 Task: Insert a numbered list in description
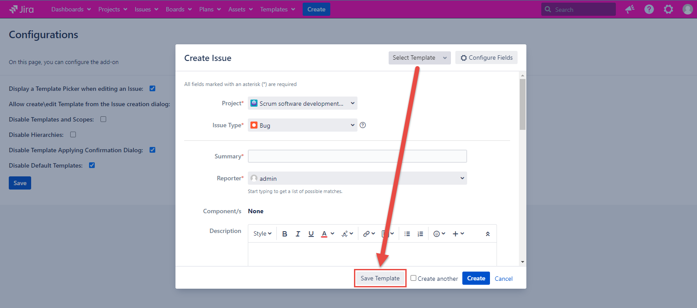tap(420, 234)
